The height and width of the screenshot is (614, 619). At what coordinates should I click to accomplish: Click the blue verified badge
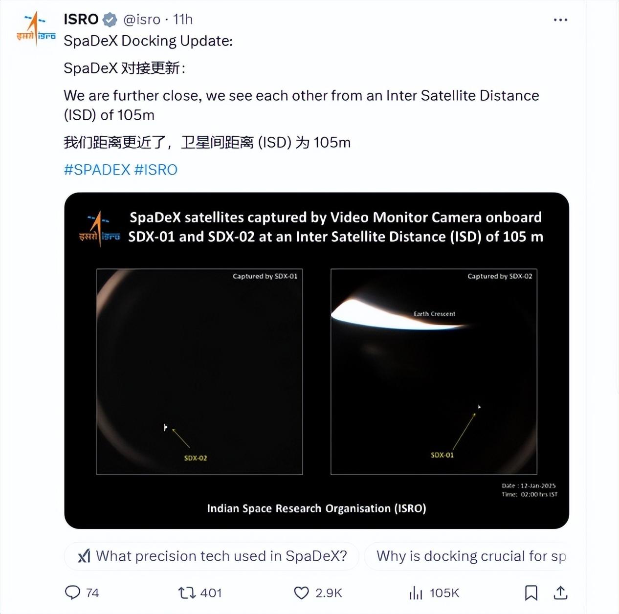pos(110,20)
